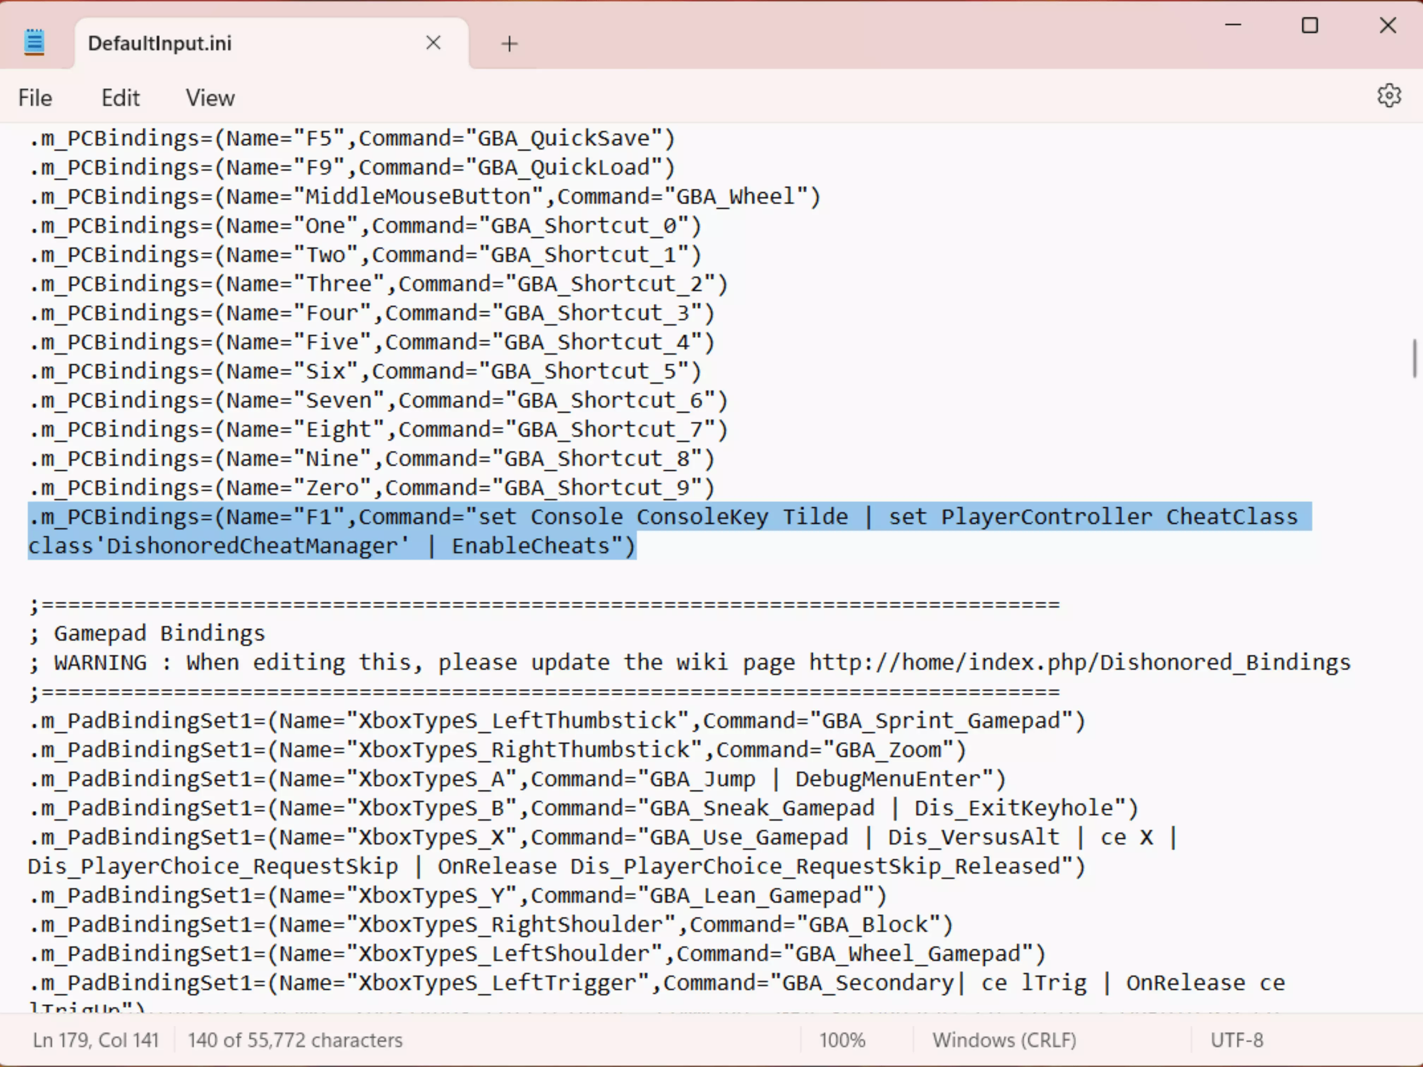Image resolution: width=1423 pixels, height=1067 pixels.
Task: Open the File menu
Action: (35, 98)
